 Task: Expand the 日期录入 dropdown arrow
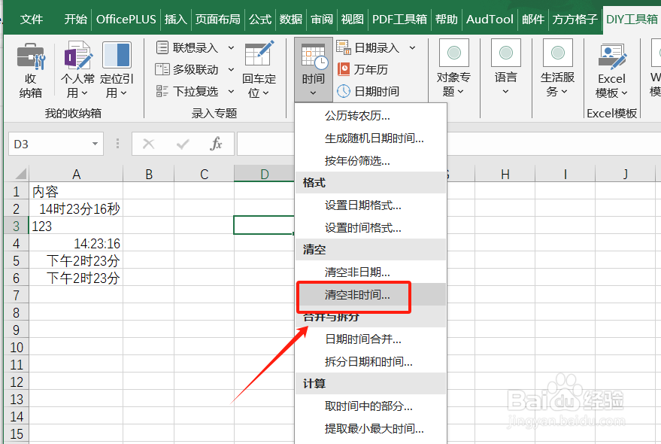[412, 47]
